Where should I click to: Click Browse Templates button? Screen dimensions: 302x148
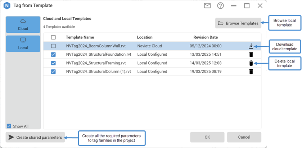coord(238,23)
